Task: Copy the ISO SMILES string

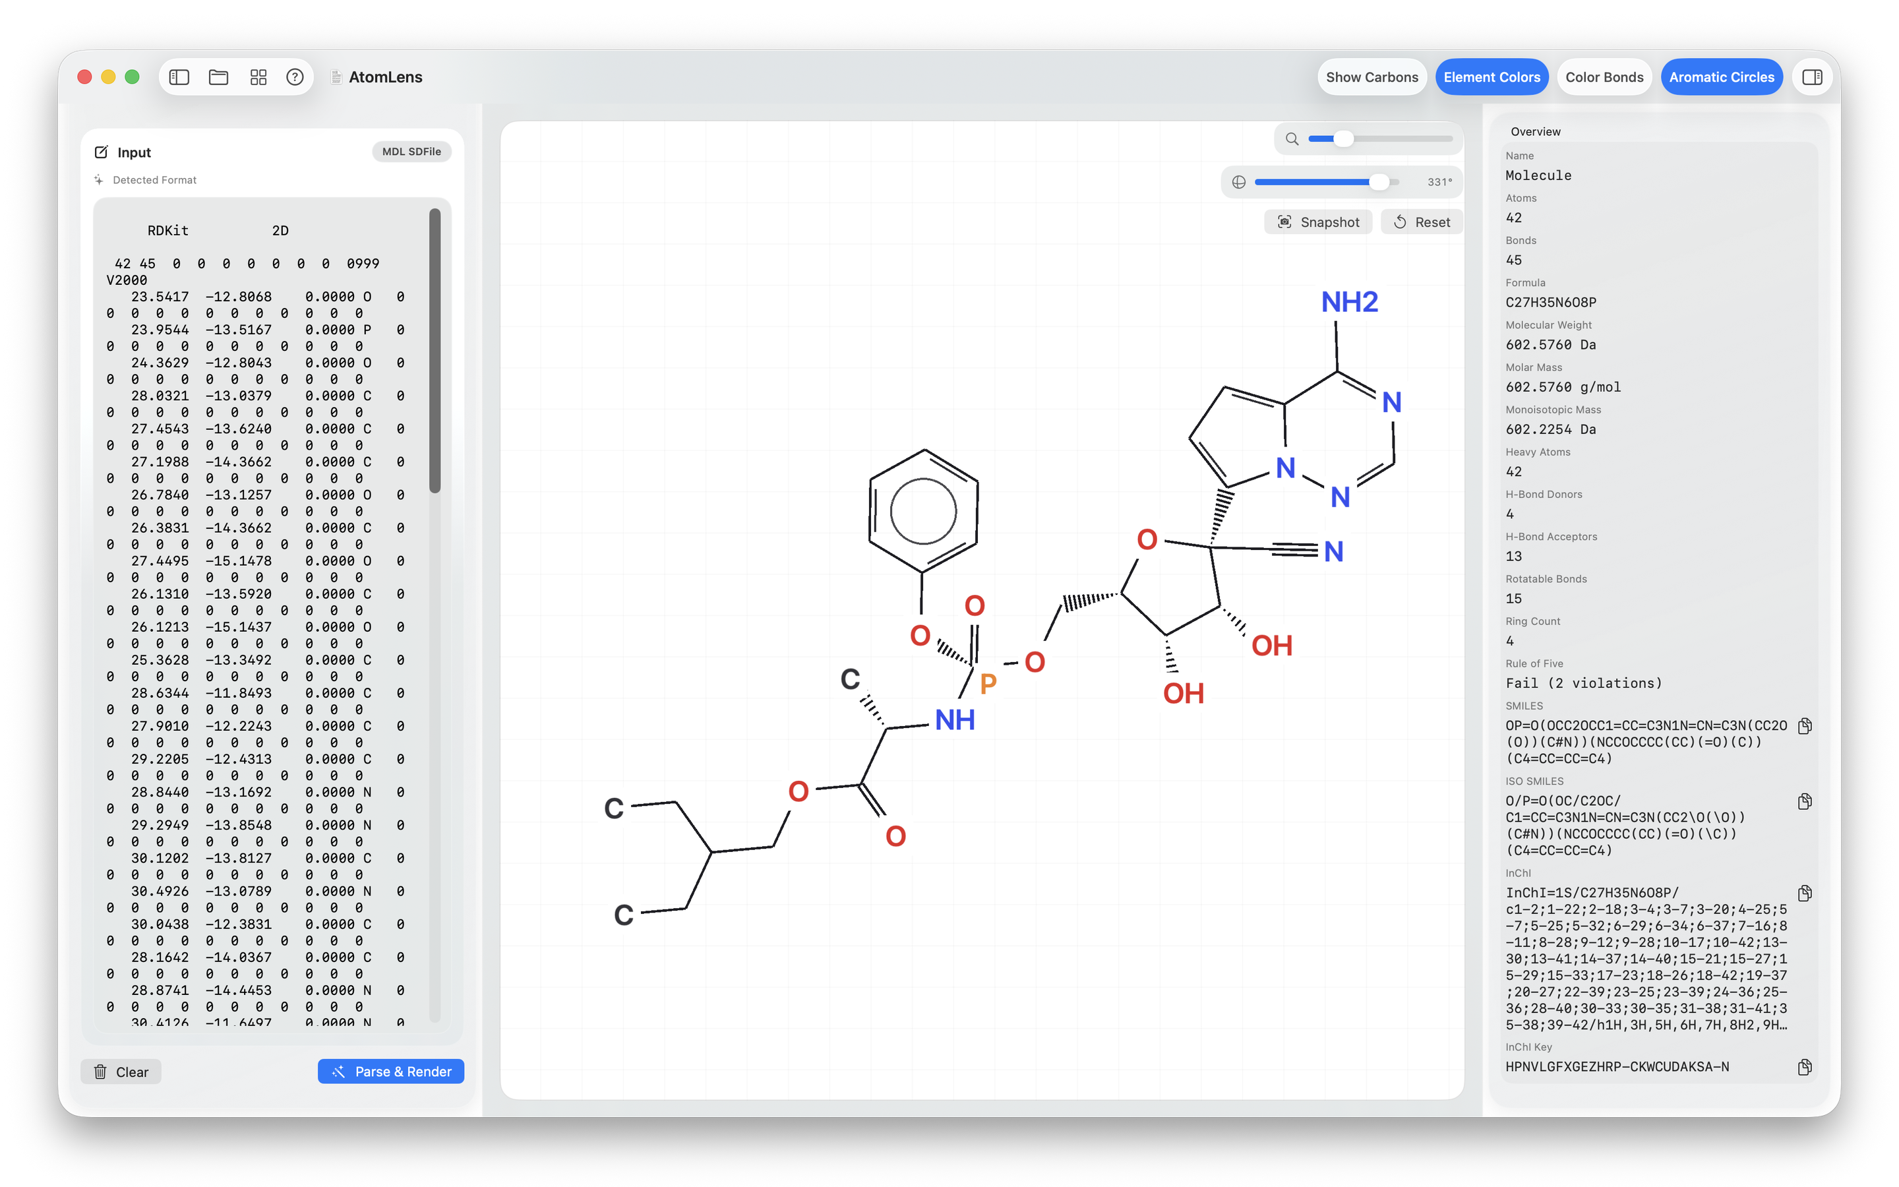Action: 1804,801
